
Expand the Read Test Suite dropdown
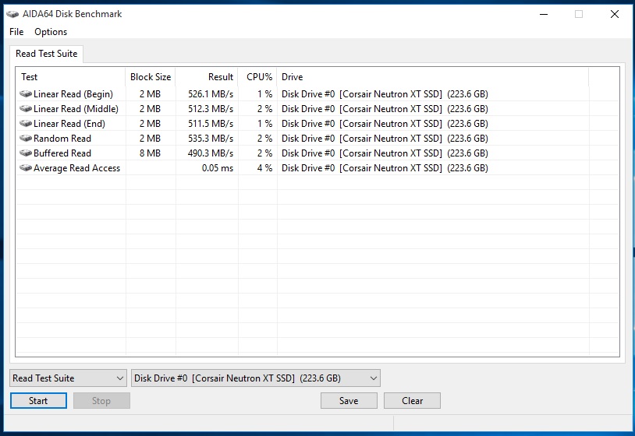tap(68, 378)
